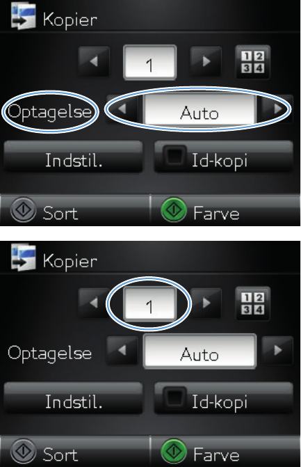This screenshot has height=467, width=301.
Task: Tap the Kopier icon in bottom panel
Action: 24,258
